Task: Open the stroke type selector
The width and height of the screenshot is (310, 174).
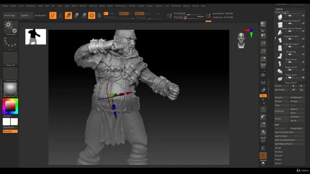Action: (x=11, y=43)
